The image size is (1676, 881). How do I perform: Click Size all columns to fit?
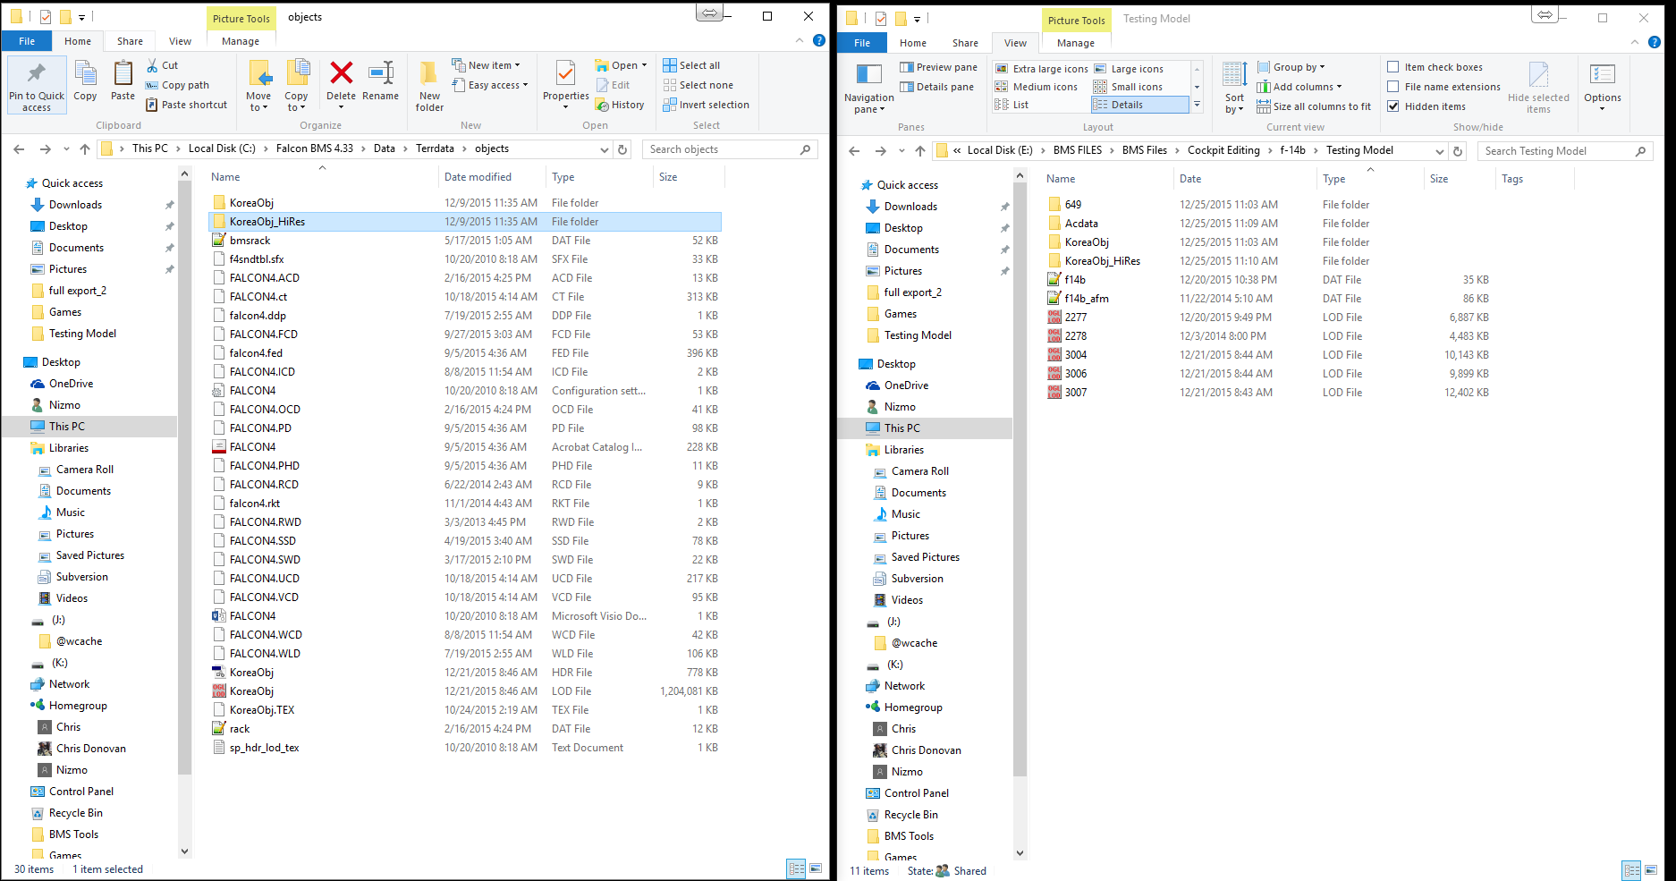click(x=1314, y=106)
